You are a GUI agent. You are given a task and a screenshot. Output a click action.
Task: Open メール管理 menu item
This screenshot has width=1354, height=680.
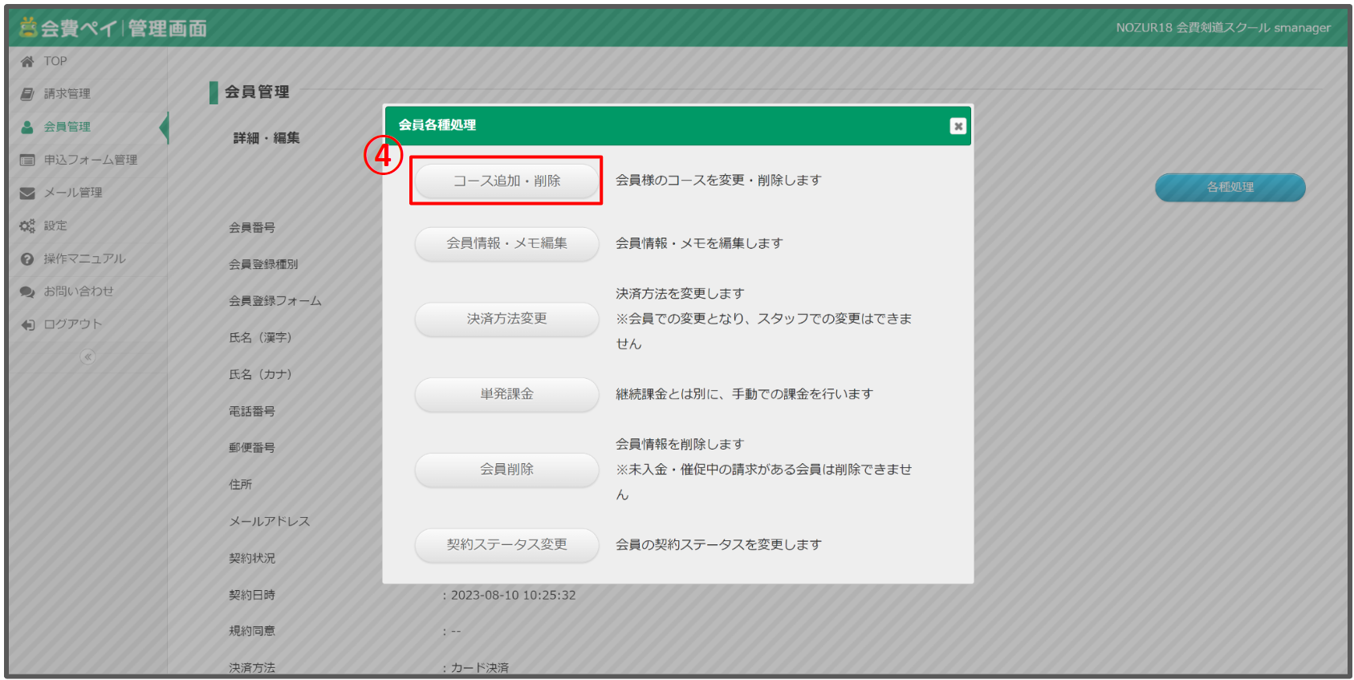click(88, 193)
